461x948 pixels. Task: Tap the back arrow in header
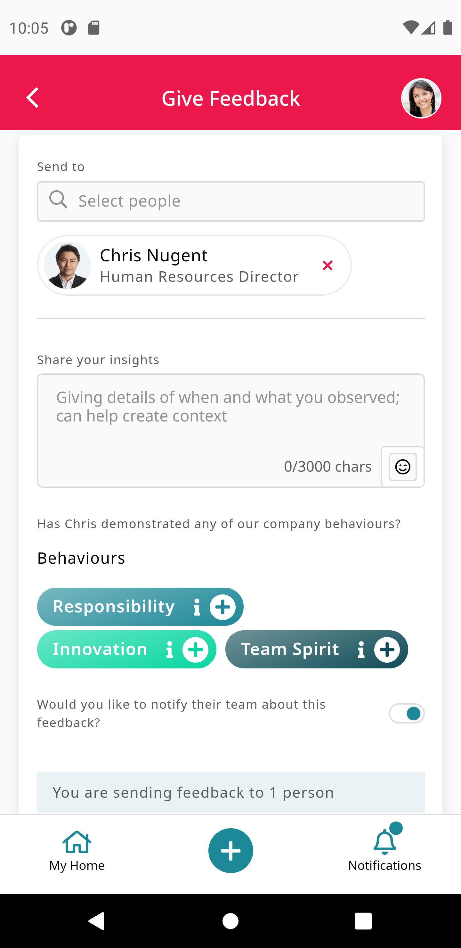[32, 98]
